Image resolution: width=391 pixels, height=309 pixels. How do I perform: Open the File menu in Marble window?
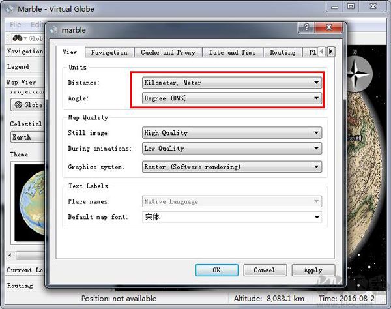coord(16,24)
